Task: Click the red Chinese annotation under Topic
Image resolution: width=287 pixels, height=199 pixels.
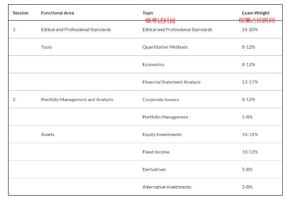Action: (x=158, y=20)
